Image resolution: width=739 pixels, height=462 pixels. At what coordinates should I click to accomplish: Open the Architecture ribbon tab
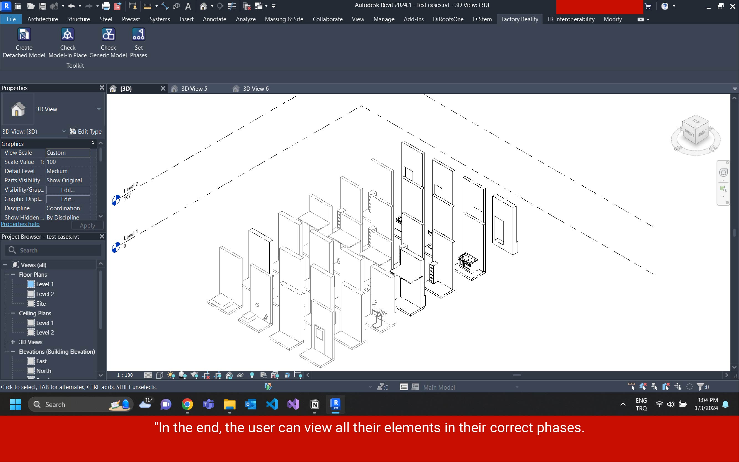[42, 19]
